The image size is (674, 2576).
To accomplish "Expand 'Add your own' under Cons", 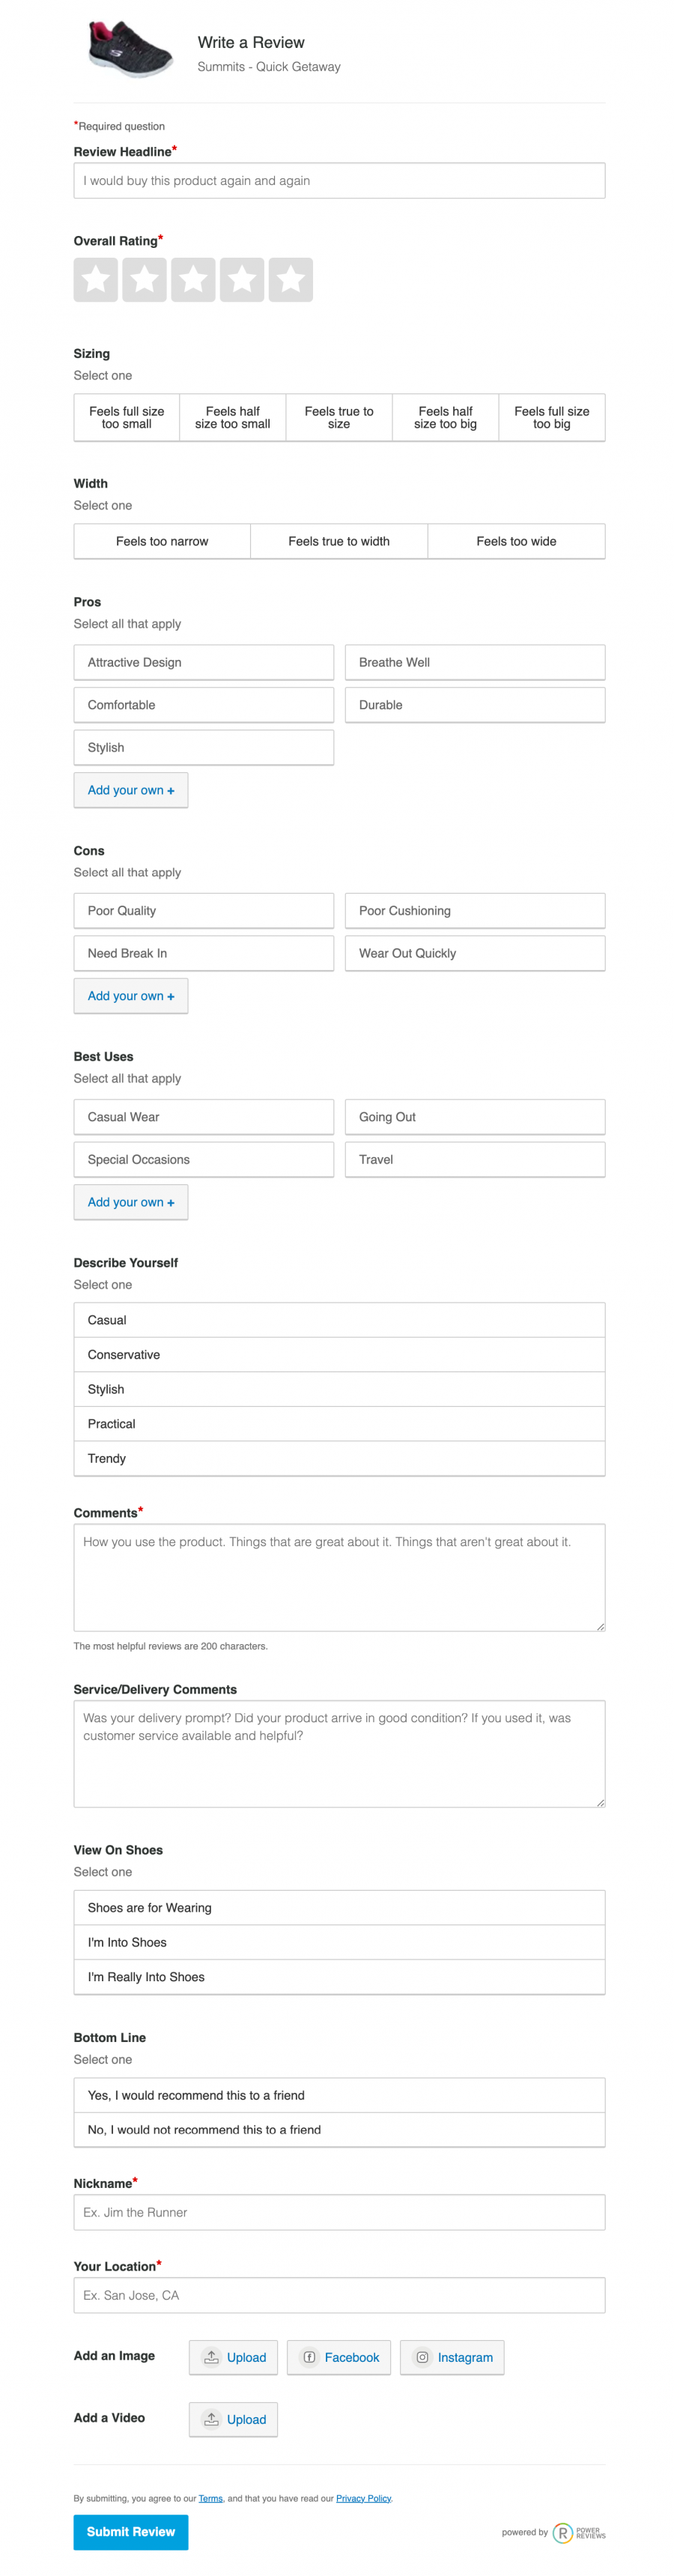I will click(x=131, y=996).
